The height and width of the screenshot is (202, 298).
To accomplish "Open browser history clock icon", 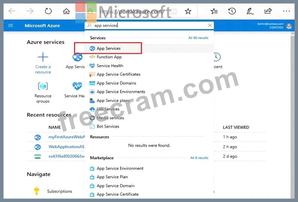I will 232,11.
